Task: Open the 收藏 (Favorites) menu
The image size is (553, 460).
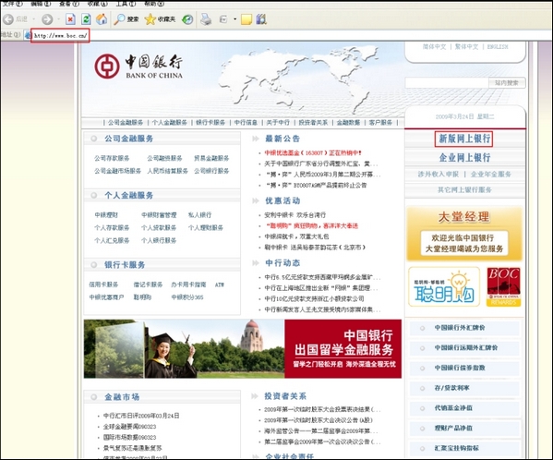Action: click(97, 4)
